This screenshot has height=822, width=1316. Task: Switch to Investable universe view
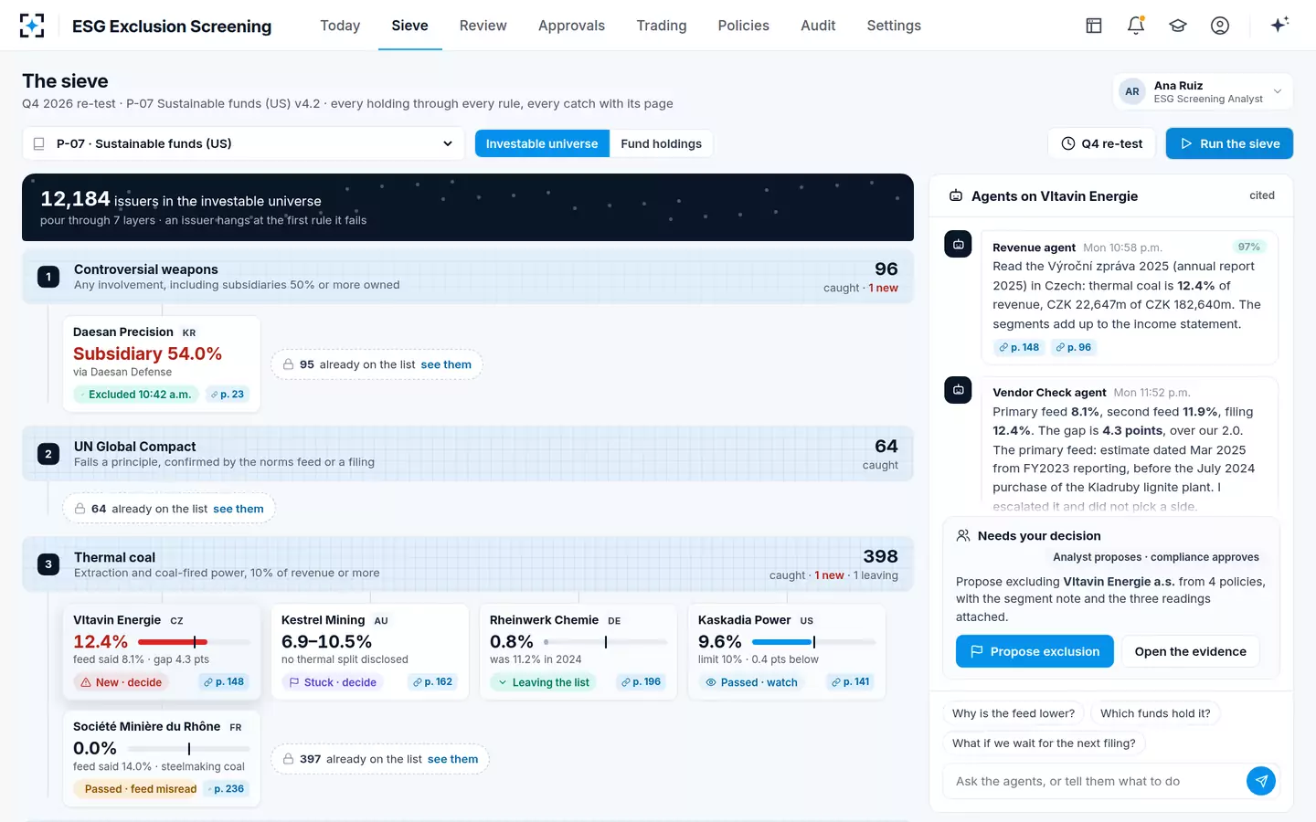tap(542, 143)
